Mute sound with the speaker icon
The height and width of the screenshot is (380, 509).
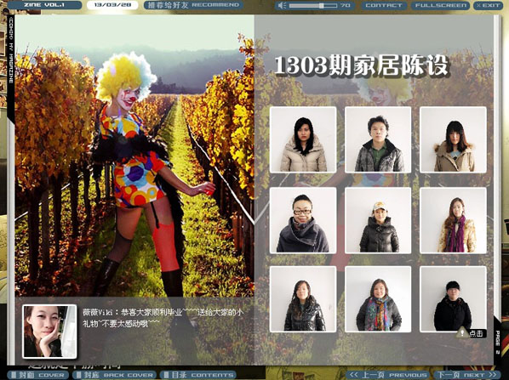(283, 5)
